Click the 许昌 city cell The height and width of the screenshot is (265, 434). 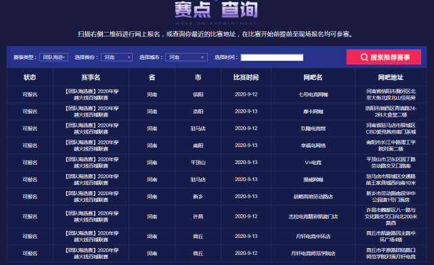pyautogui.click(x=198, y=216)
